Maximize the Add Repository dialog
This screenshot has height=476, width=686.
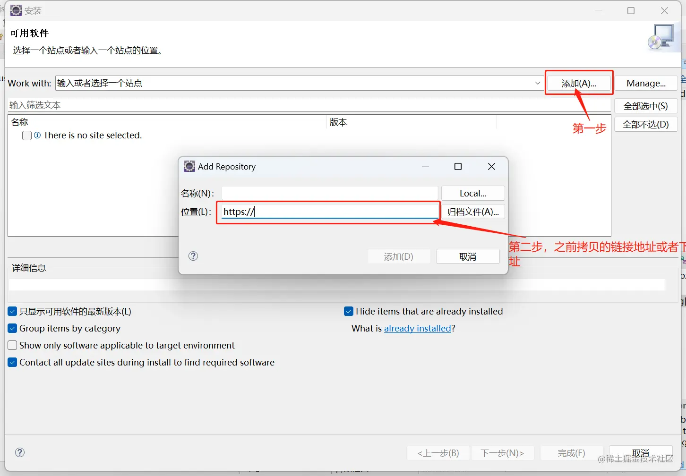[x=458, y=166]
